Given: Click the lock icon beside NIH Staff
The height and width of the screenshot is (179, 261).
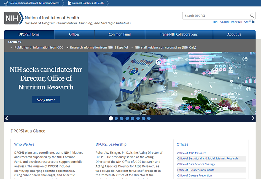Looking at the screenshot, I should tap(253, 22).
